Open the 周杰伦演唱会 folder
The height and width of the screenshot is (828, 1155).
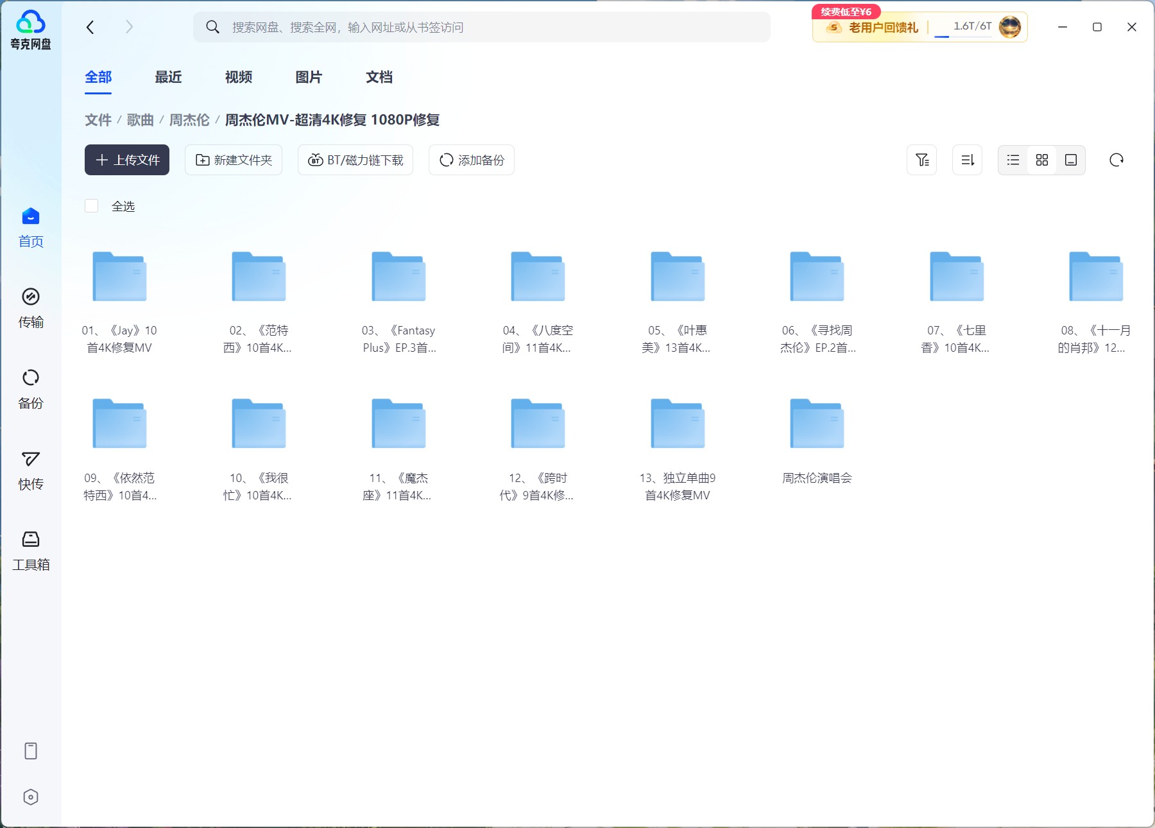pyautogui.click(x=817, y=442)
